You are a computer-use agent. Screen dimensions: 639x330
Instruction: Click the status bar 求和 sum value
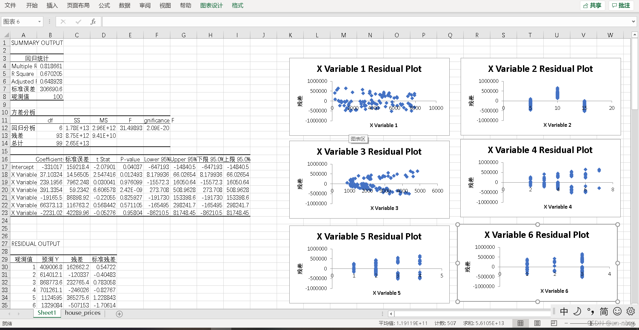tap(483, 323)
